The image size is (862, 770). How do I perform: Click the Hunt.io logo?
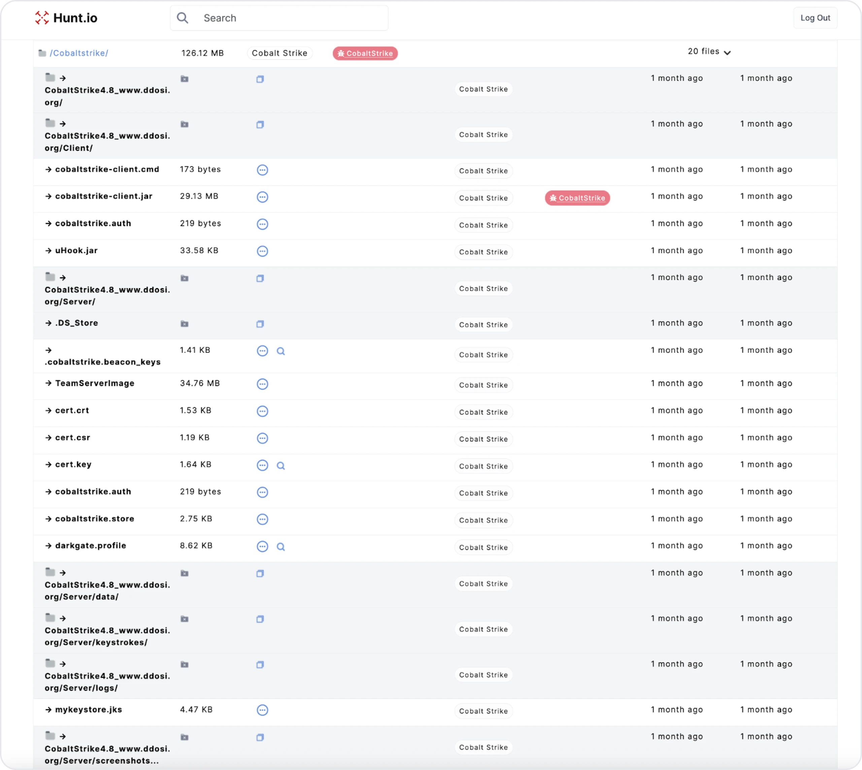click(x=66, y=18)
